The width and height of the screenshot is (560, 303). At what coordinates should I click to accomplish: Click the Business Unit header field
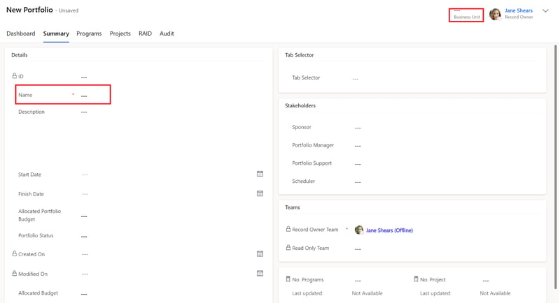[x=466, y=15]
